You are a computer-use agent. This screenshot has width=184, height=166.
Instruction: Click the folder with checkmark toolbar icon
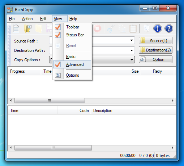pyautogui.click(x=27, y=28)
